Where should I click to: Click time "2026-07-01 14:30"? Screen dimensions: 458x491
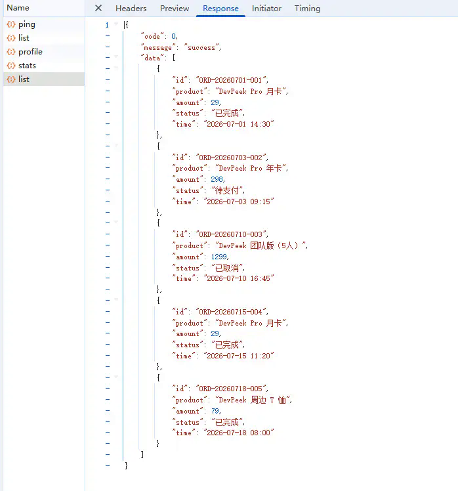[x=239, y=124]
